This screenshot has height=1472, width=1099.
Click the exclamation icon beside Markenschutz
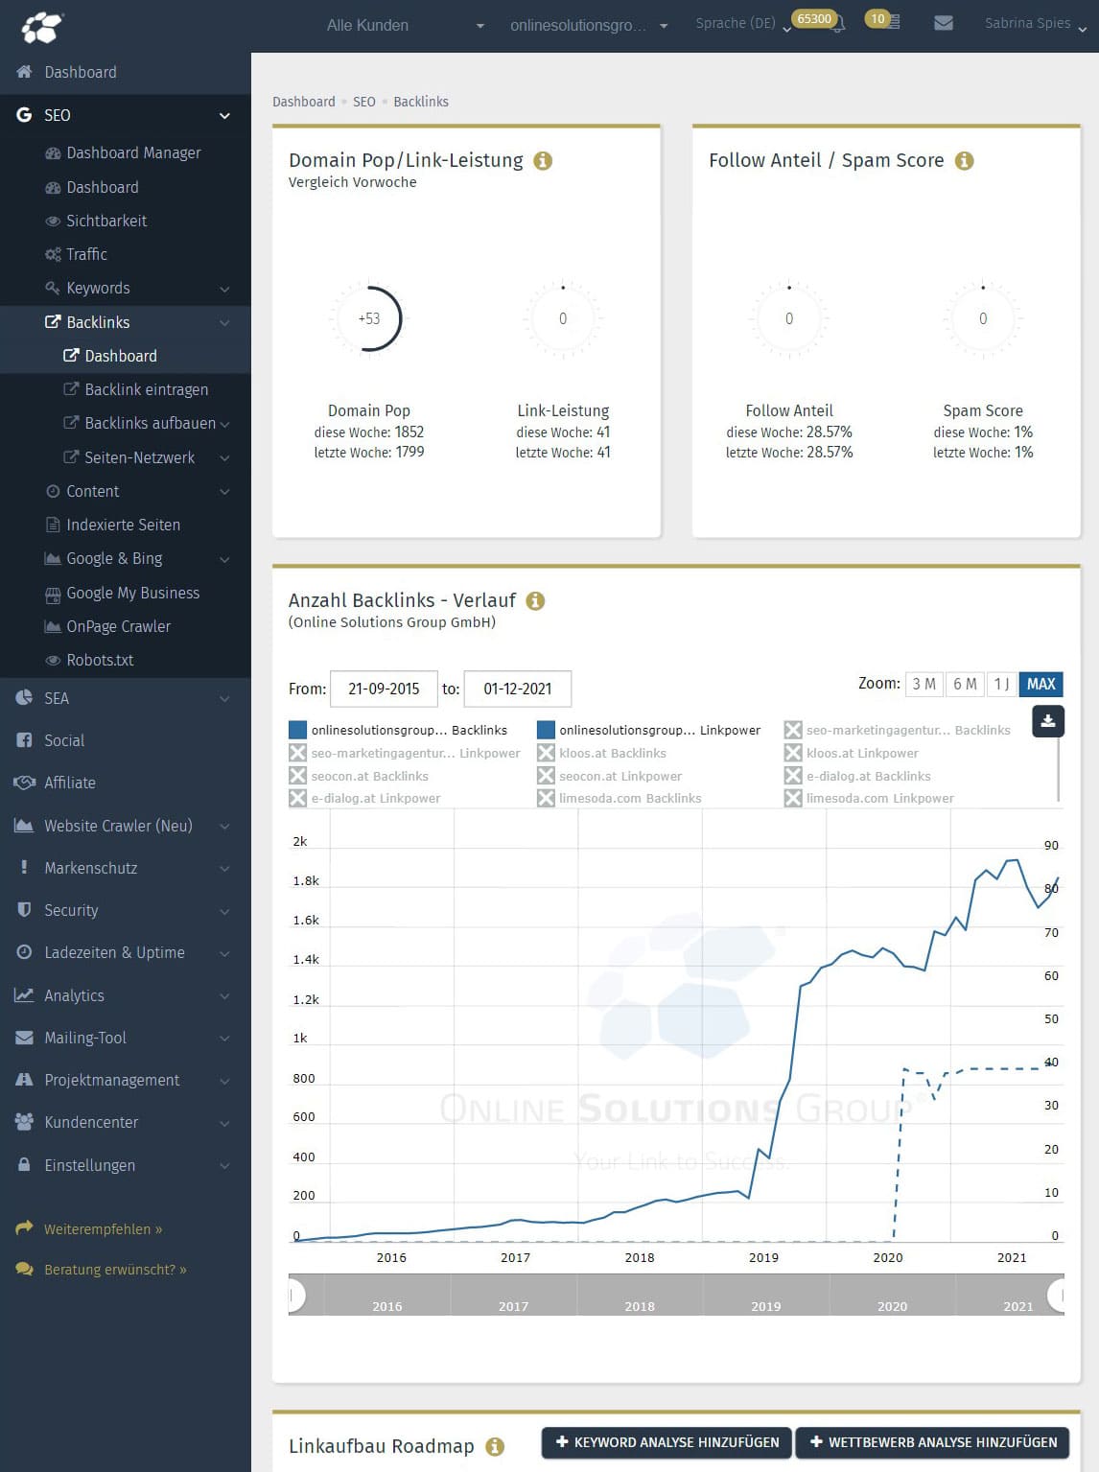pos(24,867)
